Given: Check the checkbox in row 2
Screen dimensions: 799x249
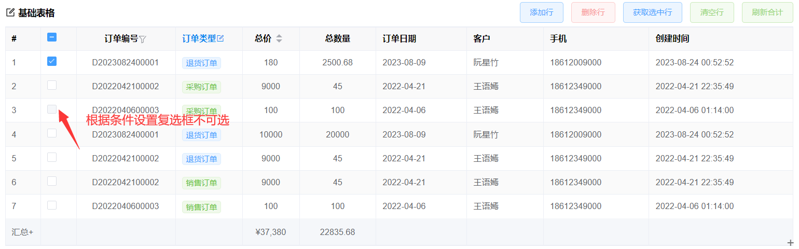Looking at the screenshot, I should coord(52,86).
